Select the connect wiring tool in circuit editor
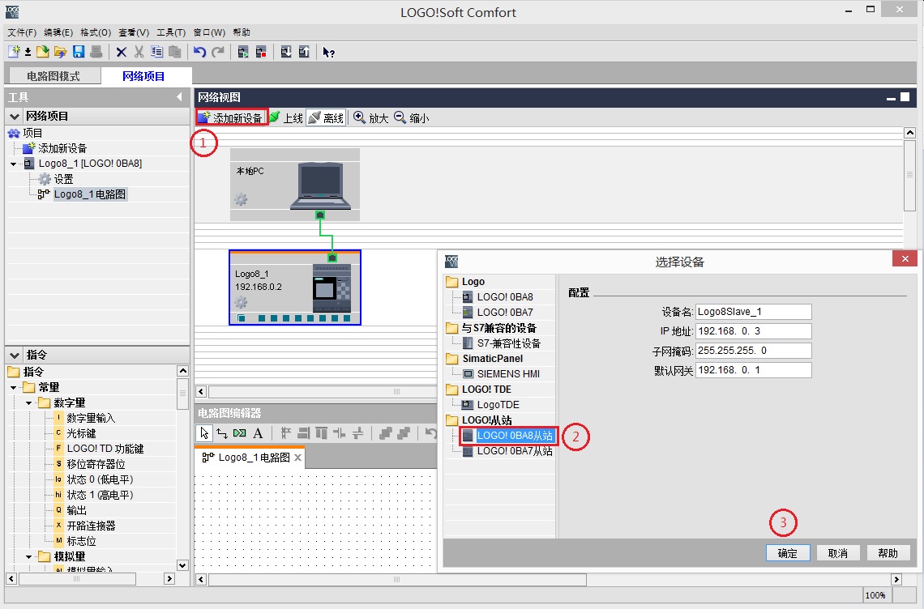The image size is (924, 609). point(221,433)
